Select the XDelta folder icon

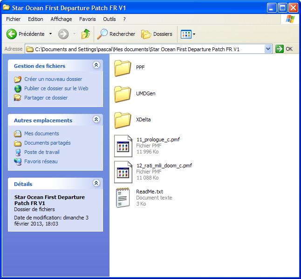[123, 120]
